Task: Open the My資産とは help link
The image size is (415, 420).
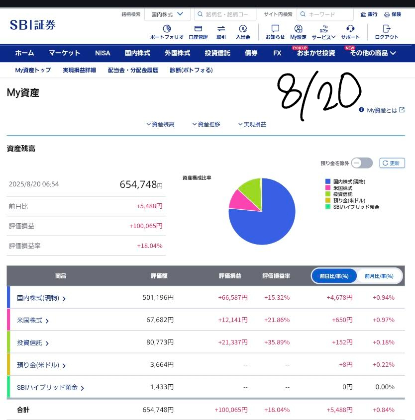Action: tap(382, 110)
